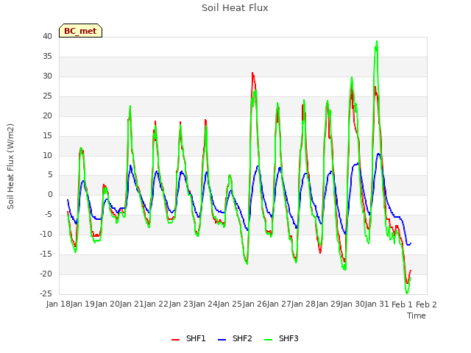Select the Jan 30 x-axis label
The height and width of the screenshot is (353, 471).
353,304
